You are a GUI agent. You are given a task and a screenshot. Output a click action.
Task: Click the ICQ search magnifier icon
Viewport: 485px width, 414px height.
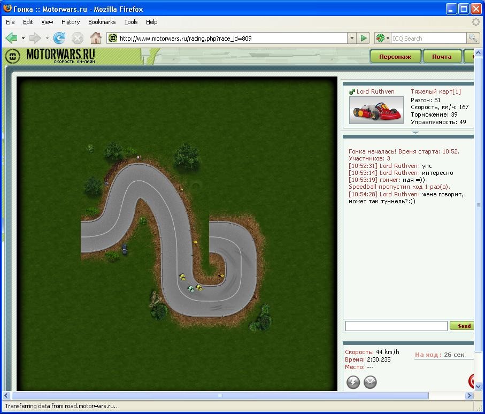tap(472, 38)
